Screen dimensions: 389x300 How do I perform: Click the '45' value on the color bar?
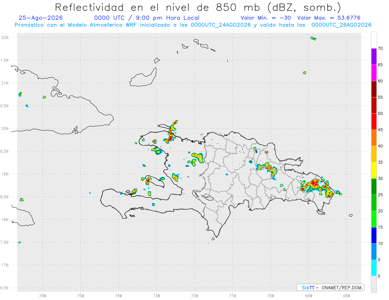(381, 130)
